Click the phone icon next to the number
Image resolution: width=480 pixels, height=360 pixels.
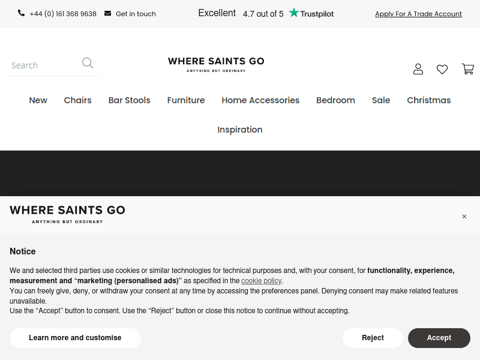coord(22,13)
